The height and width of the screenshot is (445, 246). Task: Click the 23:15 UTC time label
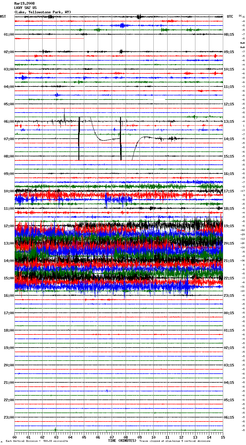coord(229,296)
